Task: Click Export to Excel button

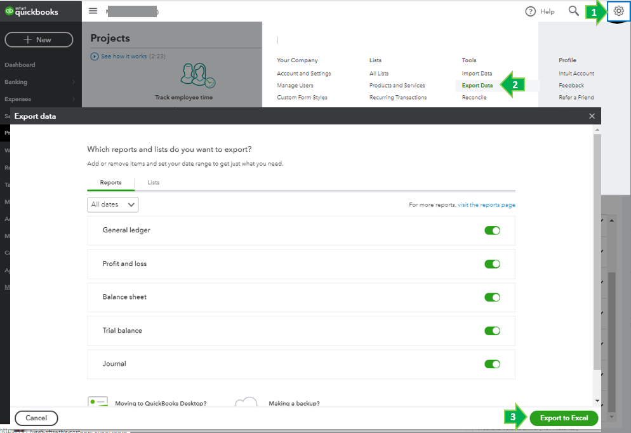Action: point(564,418)
